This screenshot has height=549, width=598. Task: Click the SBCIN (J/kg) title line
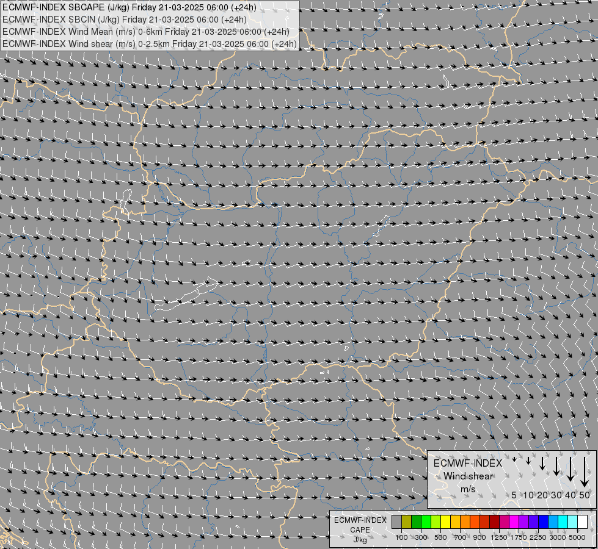pos(125,20)
